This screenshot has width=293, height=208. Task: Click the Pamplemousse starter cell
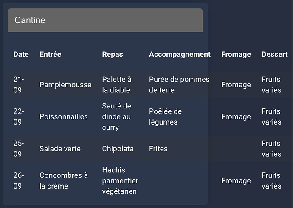pyautogui.click(x=65, y=85)
